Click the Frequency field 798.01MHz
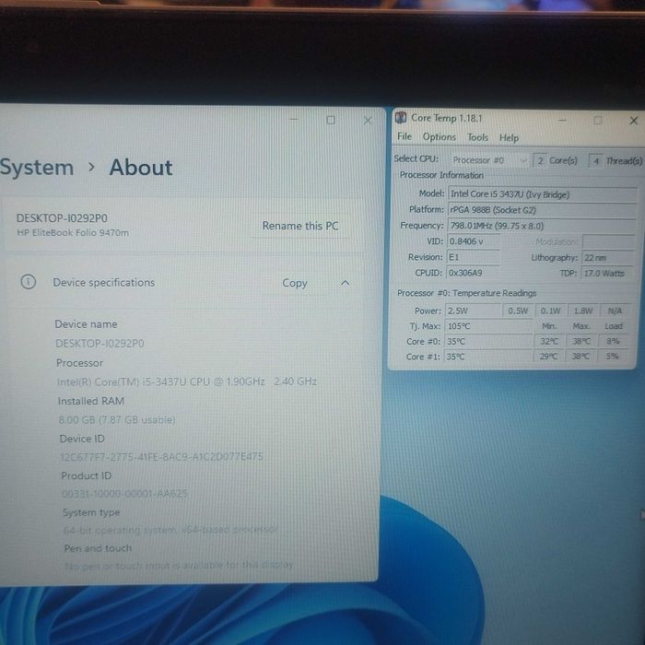 tap(541, 226)
